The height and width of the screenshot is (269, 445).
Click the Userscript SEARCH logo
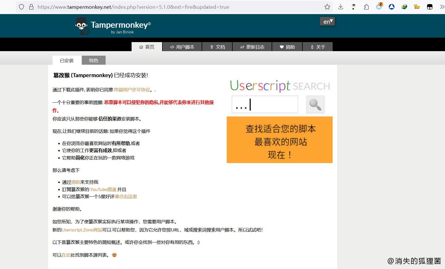(x=280, y=86)
